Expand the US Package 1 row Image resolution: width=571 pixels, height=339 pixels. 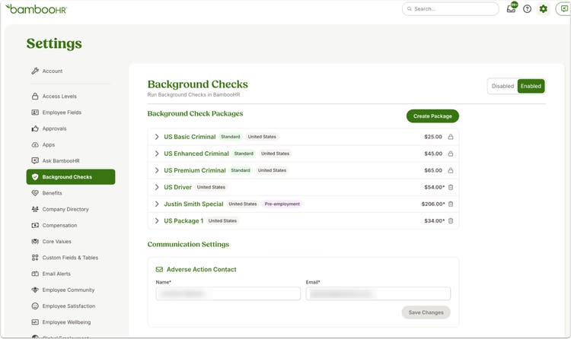(157, 220)
